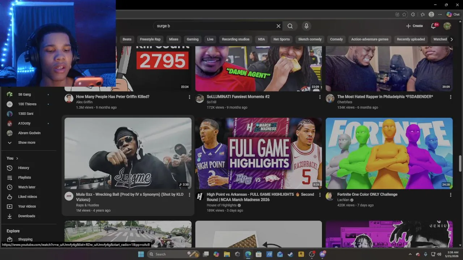This screenshot has width=463, height=260.
Task: Select the Recording studios chip
Action: point(235,39)
